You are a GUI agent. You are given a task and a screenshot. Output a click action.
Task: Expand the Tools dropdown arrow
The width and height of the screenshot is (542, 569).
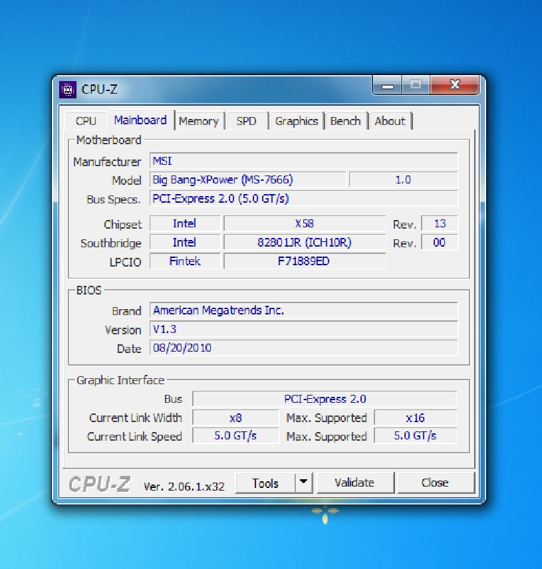click(x=304, y=483)
